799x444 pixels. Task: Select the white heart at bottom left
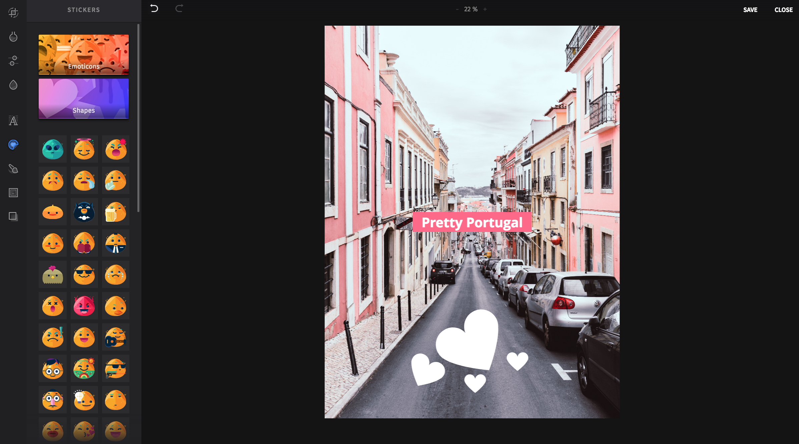[x=428, y=369]
